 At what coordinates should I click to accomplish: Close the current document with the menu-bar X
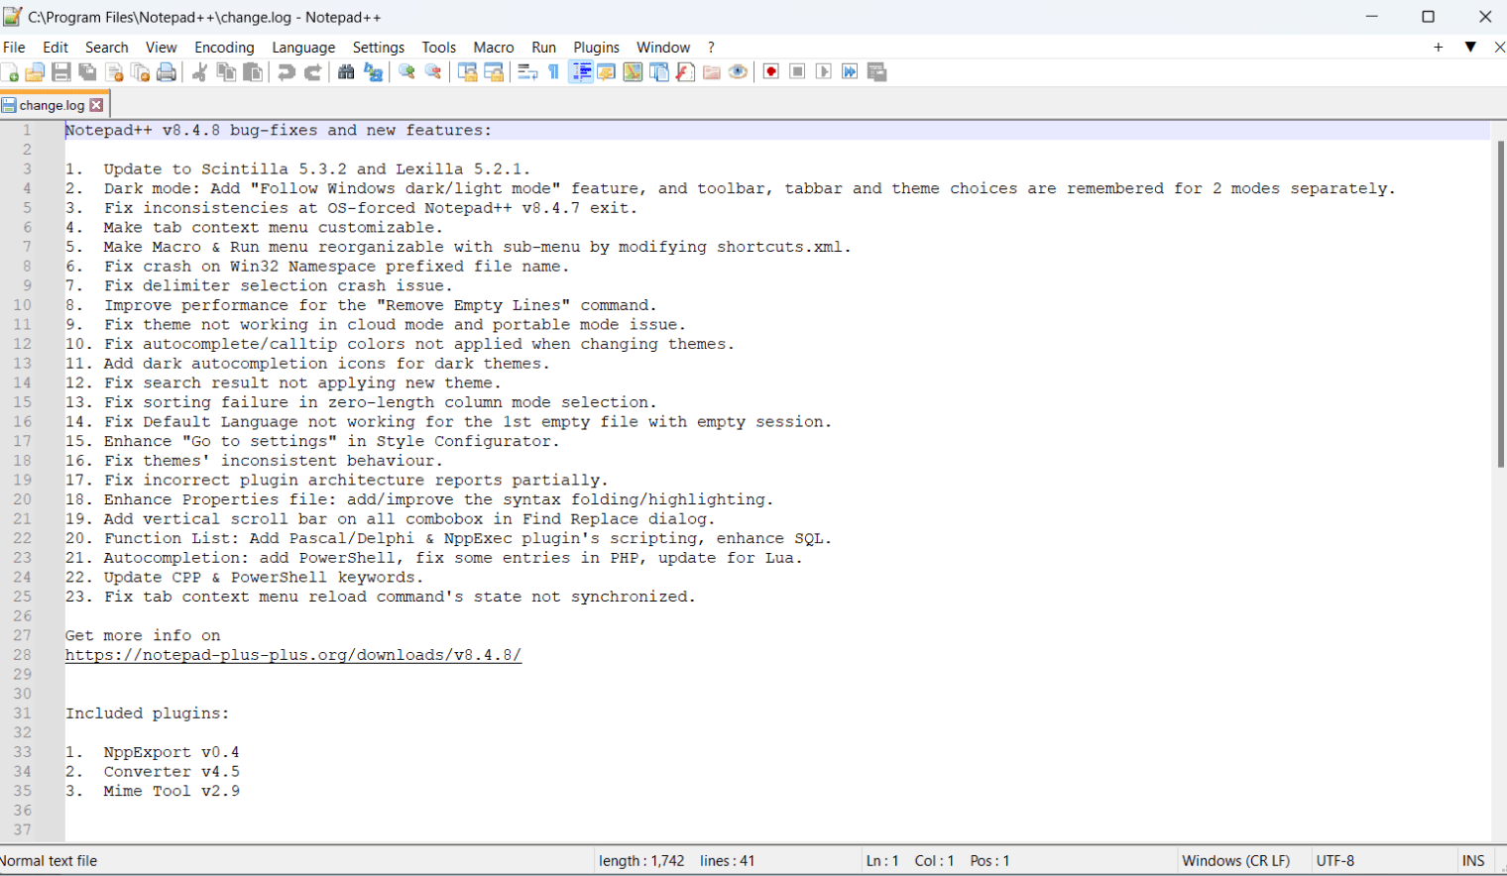[x=1499, y=48]
